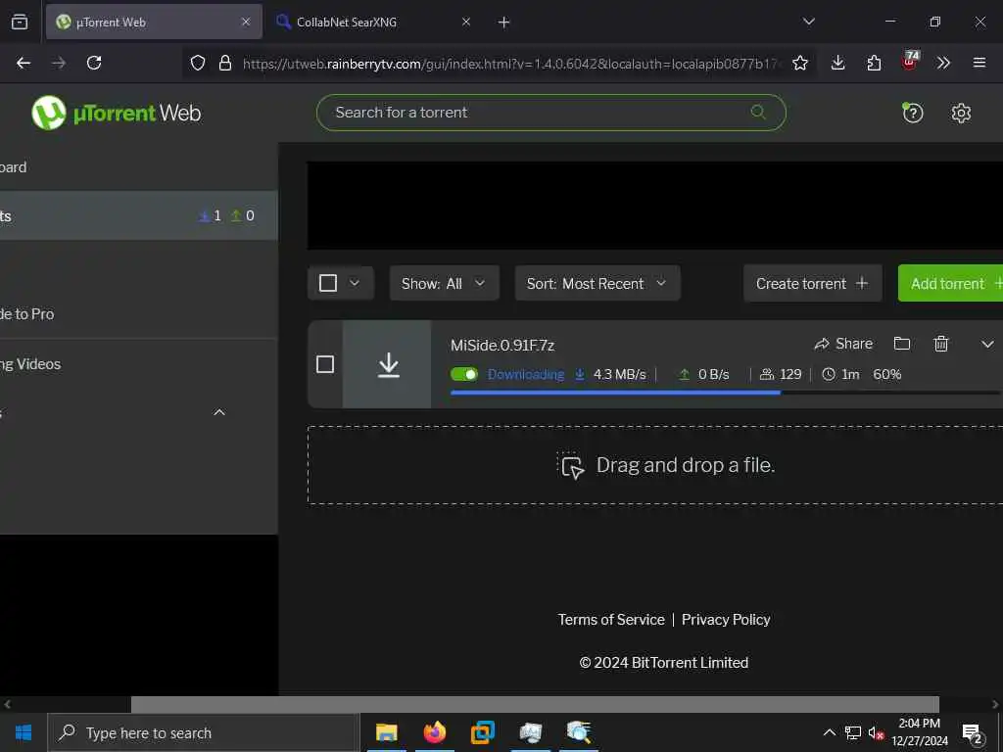The width and height of the screenshot is (1003, 752).
Task: Click the µTorrent Web logo
Action: point(117,113)
